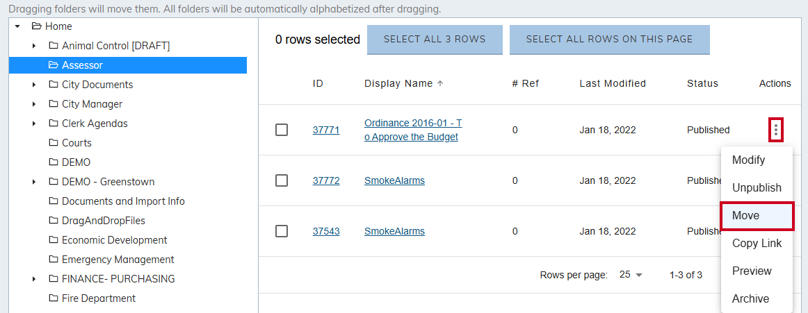This screenshot has width=808, height=313.
Task: Click the Home folder icon in tree
Action: (37, 26)
